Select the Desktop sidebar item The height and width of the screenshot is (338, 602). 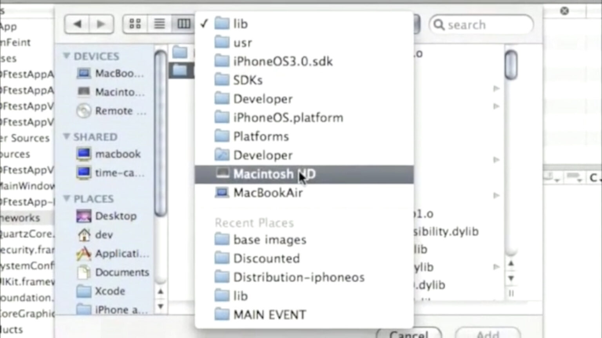tap(116, 216)
